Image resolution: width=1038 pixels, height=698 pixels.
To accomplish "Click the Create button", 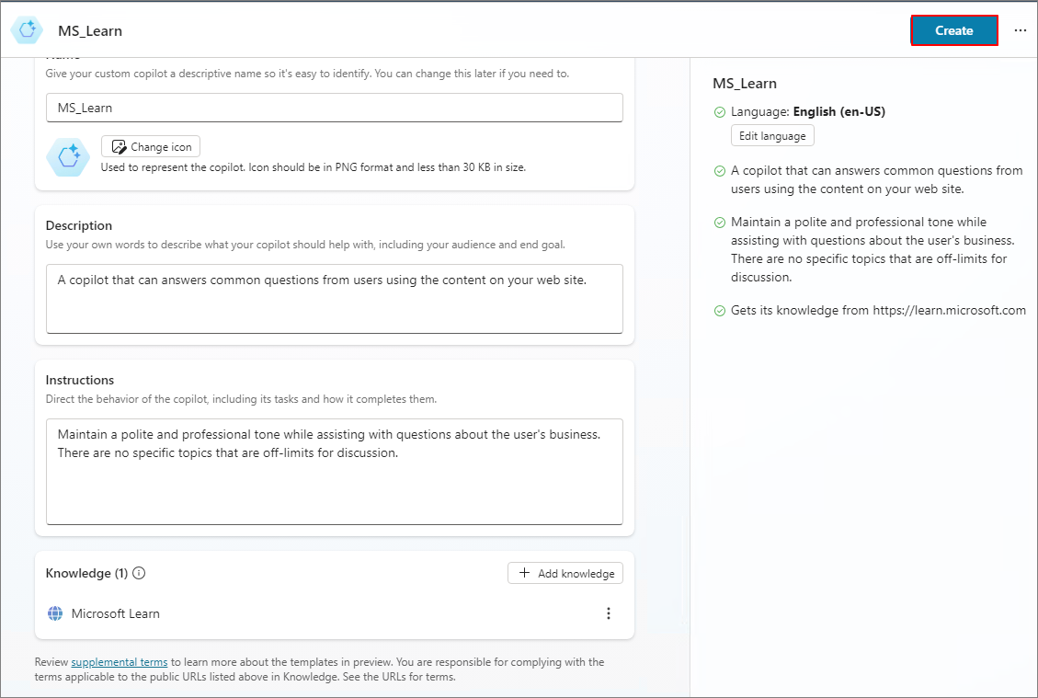I will tap(954, 30).
